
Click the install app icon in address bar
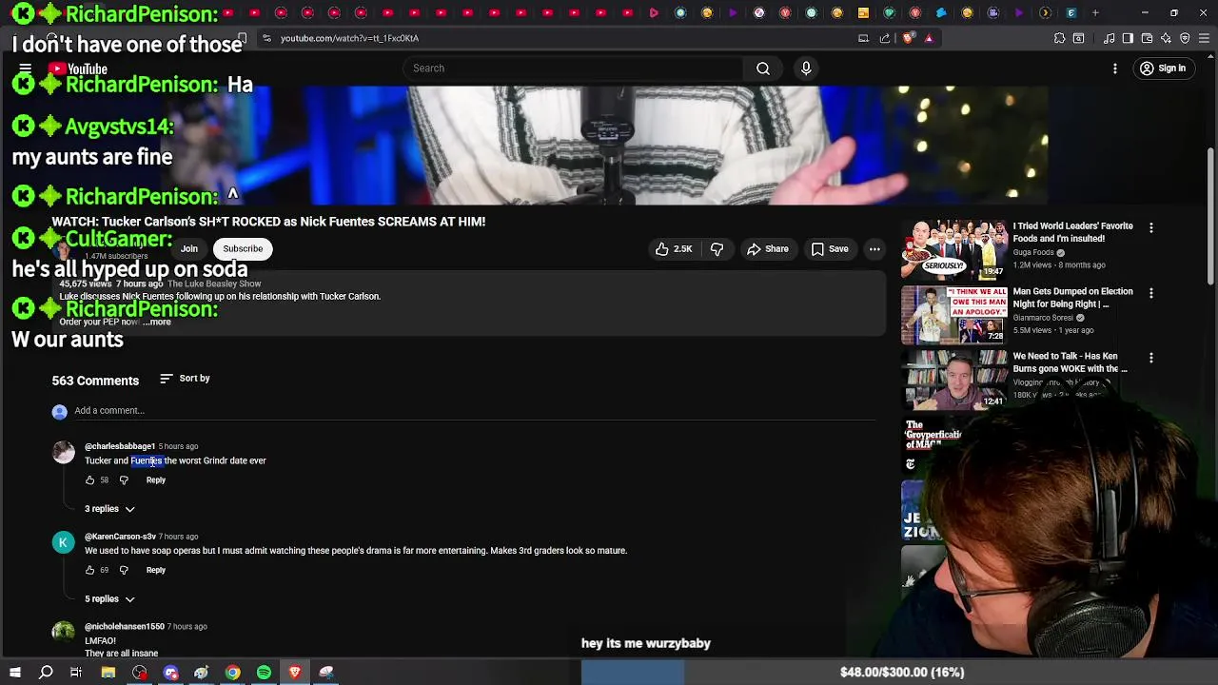coord(863,38)
